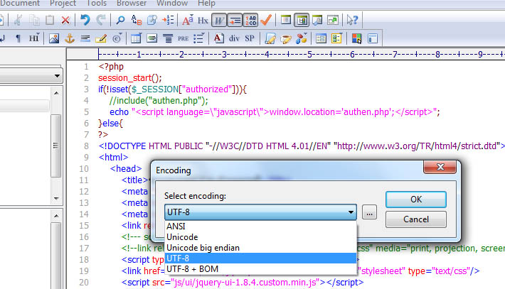Choose ANSI from the encoding list

point(260,227)
